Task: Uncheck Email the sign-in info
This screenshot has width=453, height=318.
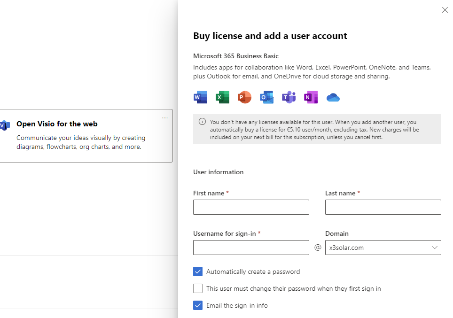Action: (x=198, y=305)
